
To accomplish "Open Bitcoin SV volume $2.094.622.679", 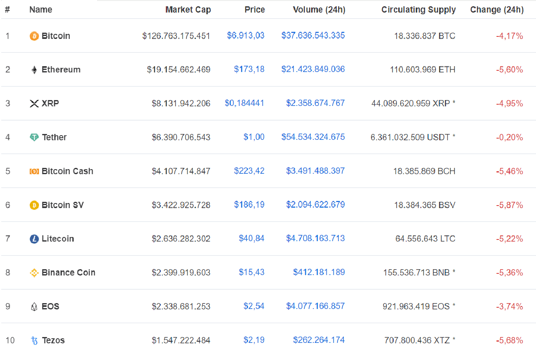I will click(x=316, y=205).
